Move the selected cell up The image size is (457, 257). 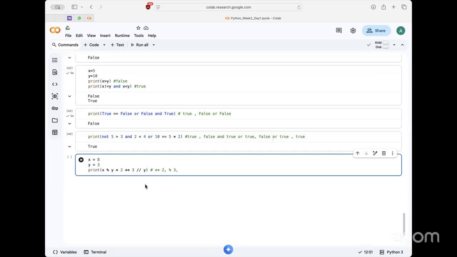357,153
